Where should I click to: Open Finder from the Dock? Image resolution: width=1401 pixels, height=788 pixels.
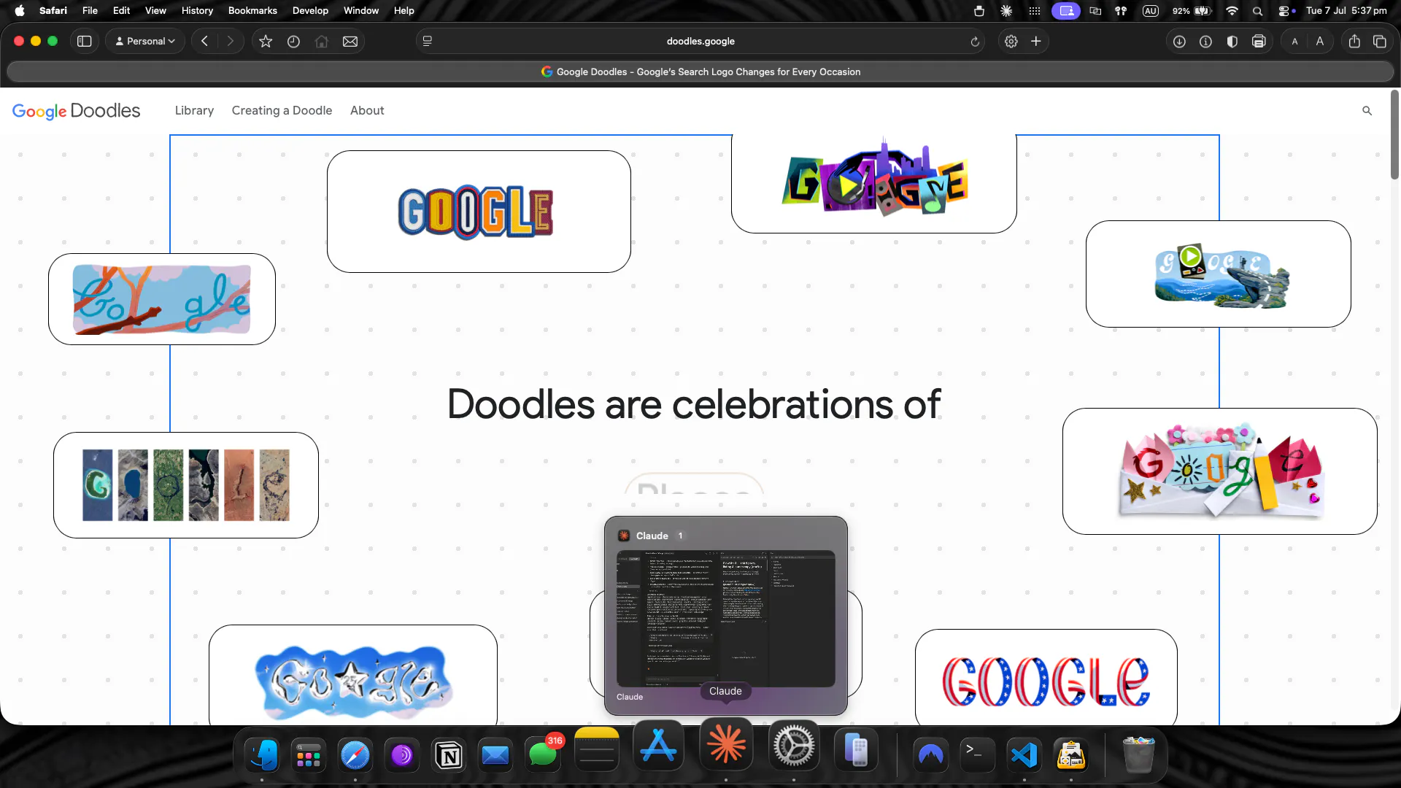tap(262, 755)
